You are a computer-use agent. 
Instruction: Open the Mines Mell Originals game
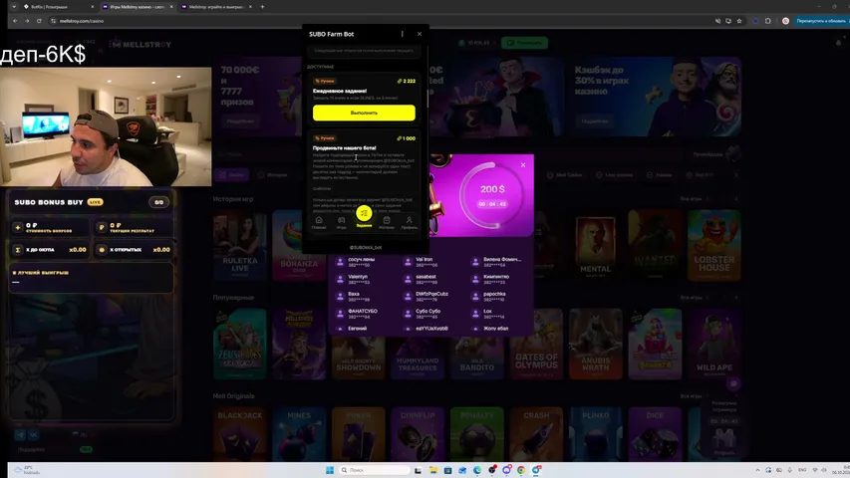299,434
